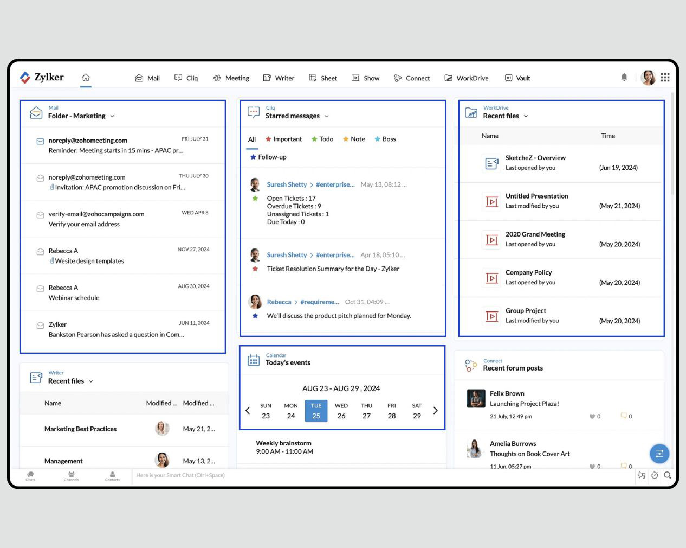Open the Show app
This screenshot has height=548, width=686.
point(366,78)
